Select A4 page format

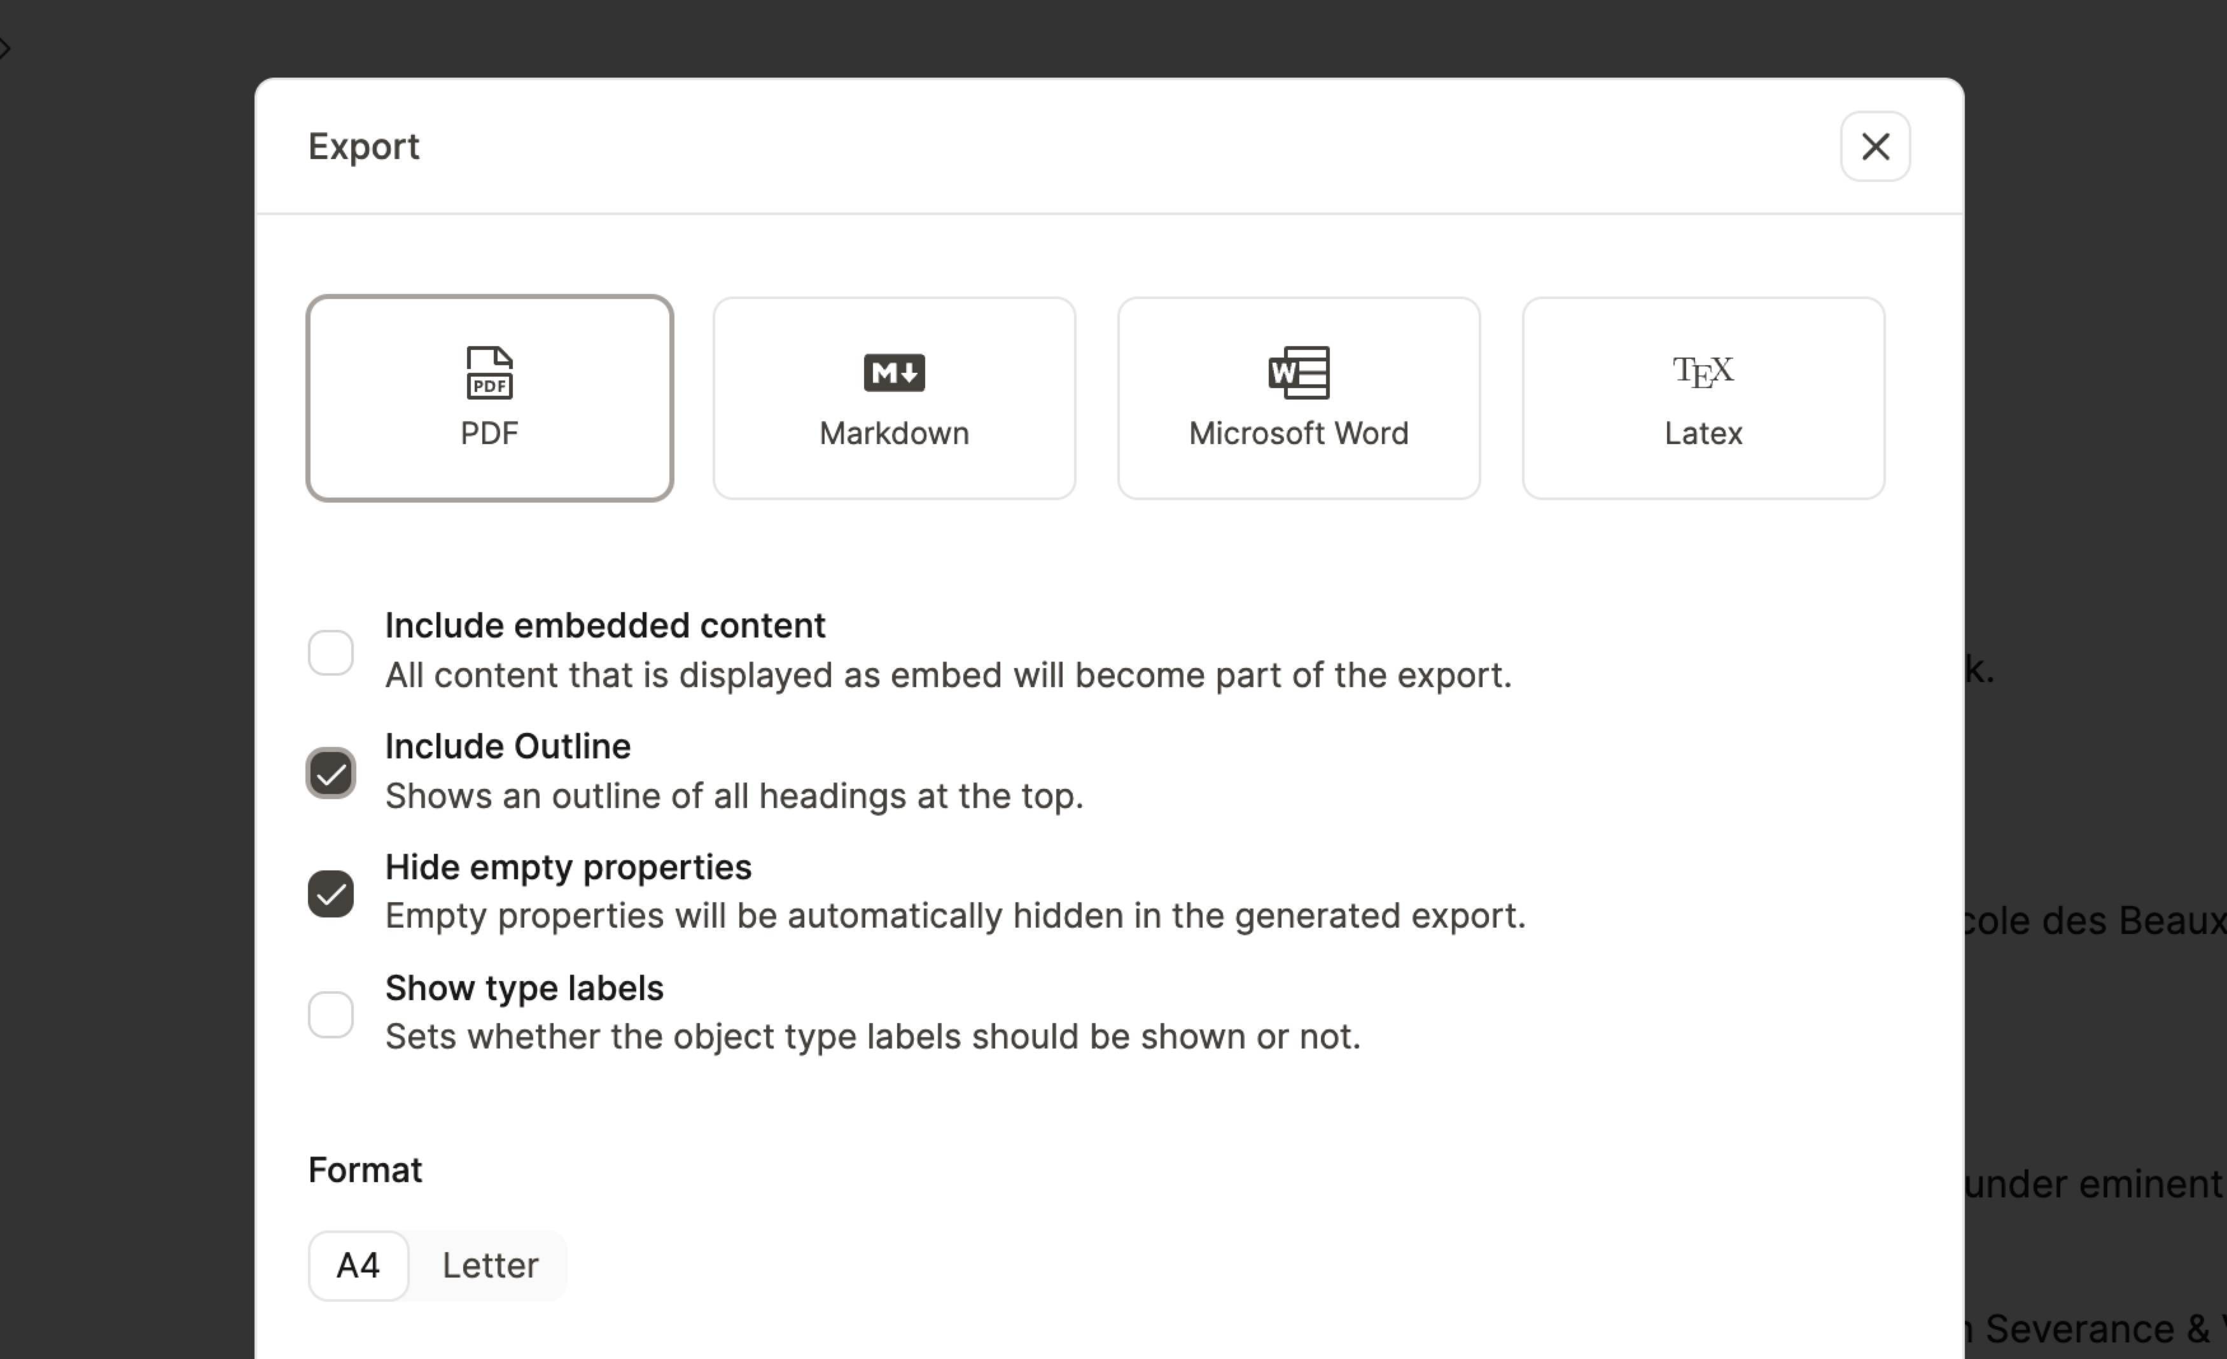click(x=358, y=1265)
